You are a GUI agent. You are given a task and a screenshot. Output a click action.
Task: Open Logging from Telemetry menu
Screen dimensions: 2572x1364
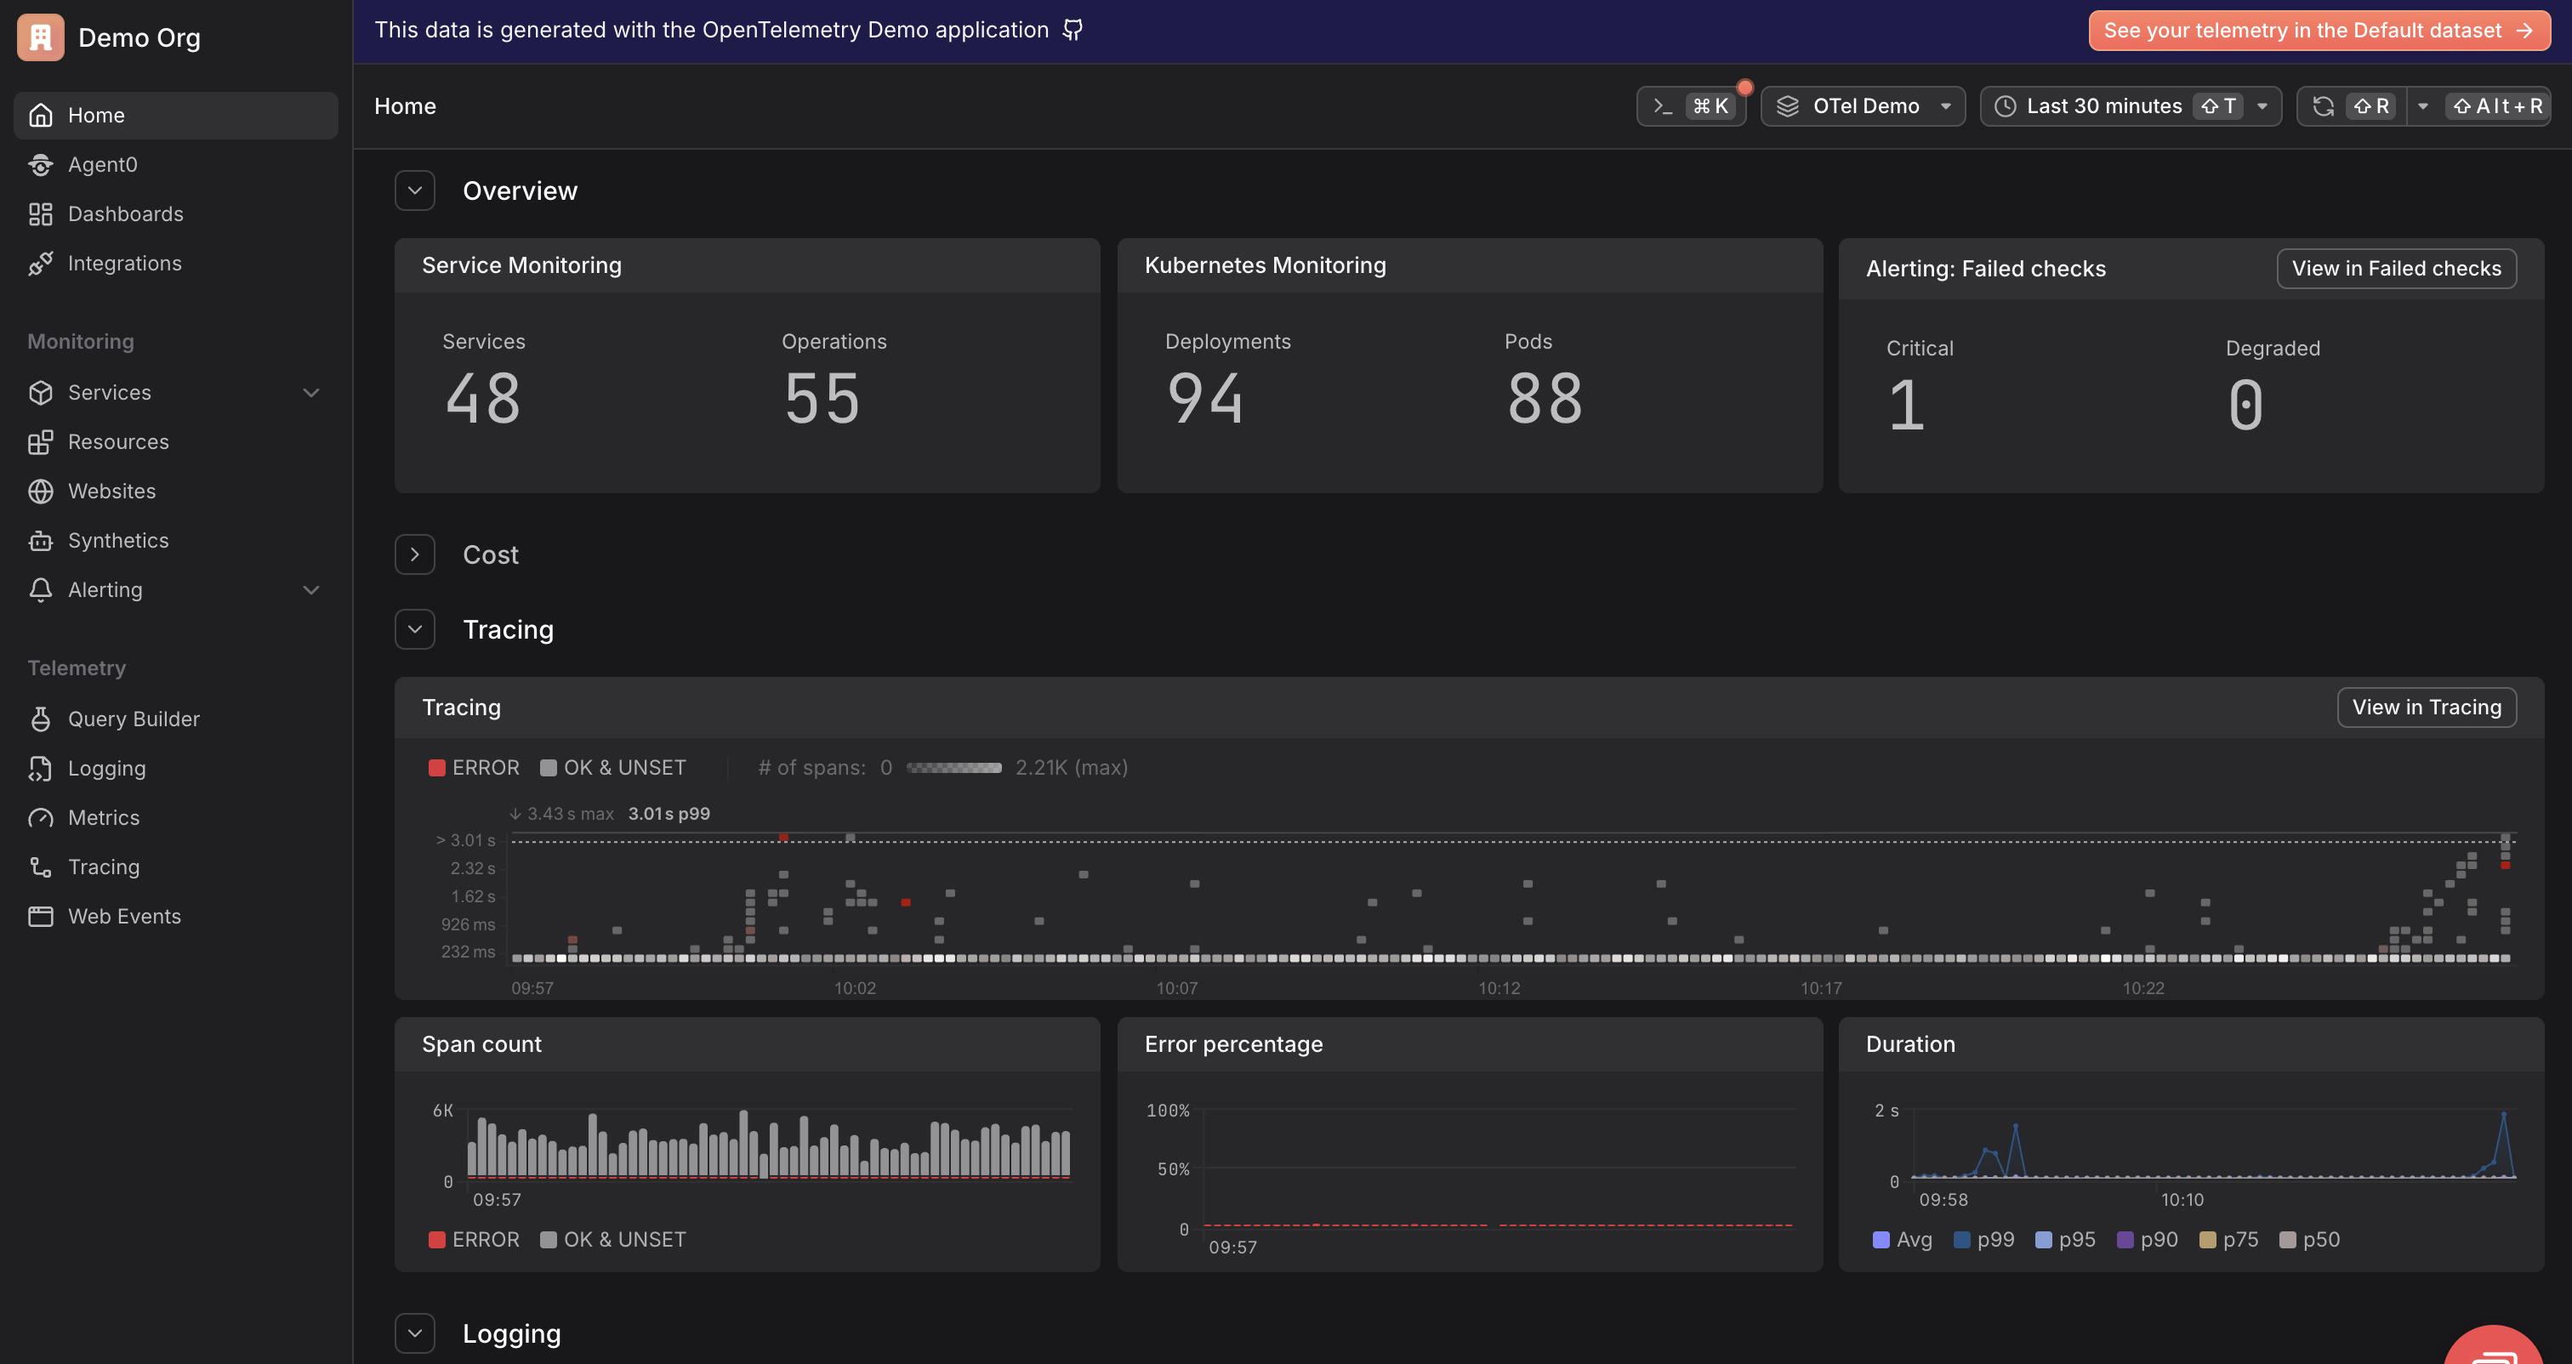coord(105,768)
